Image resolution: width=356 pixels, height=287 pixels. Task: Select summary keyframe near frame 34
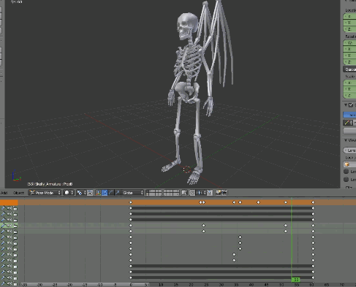tap(234, 202)
